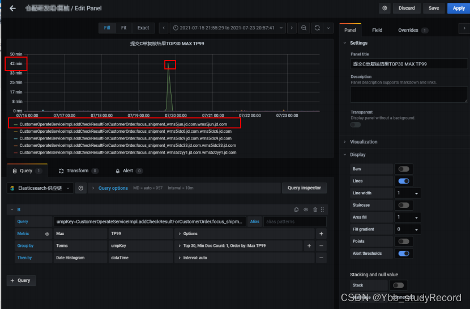This screenshot has height=309, width=470.
Task: Click the Description text area
Action: pos(408,94)
